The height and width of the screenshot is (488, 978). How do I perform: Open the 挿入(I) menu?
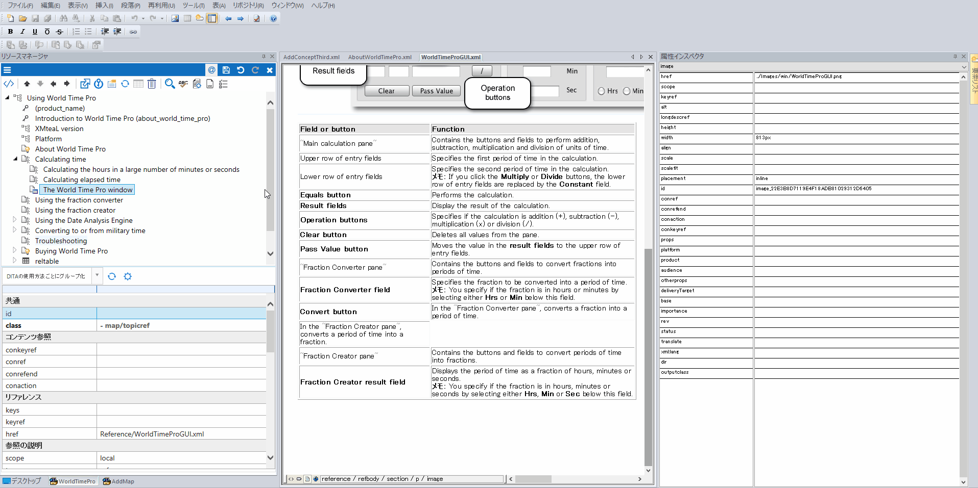pos(104,5)
